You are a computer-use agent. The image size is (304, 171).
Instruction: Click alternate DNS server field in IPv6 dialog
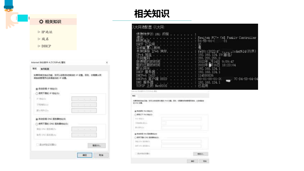[x=181, y=146]
